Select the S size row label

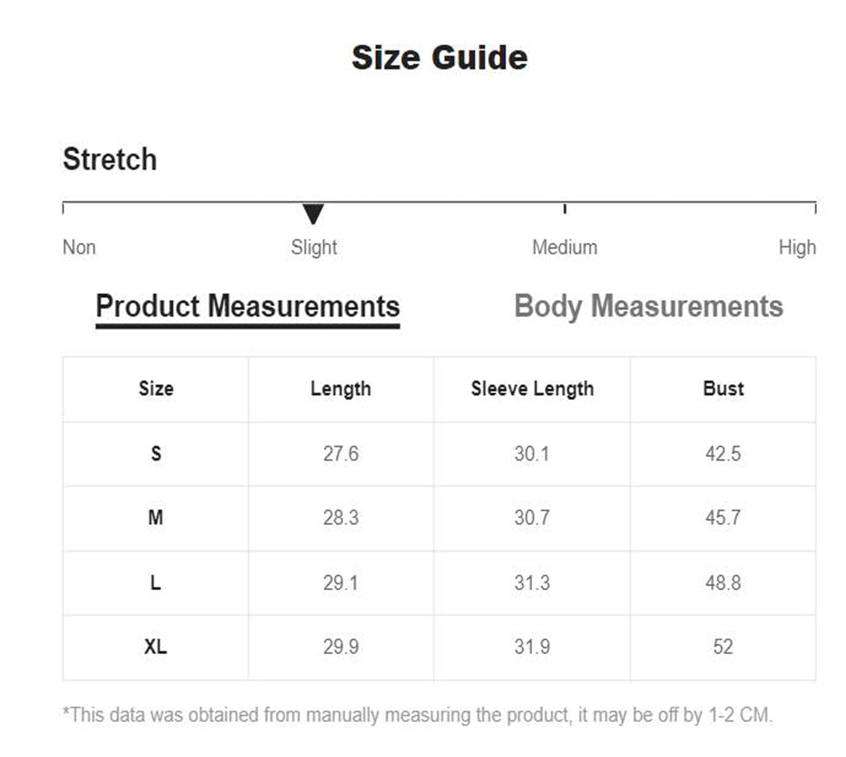click(x=156, y=454)
